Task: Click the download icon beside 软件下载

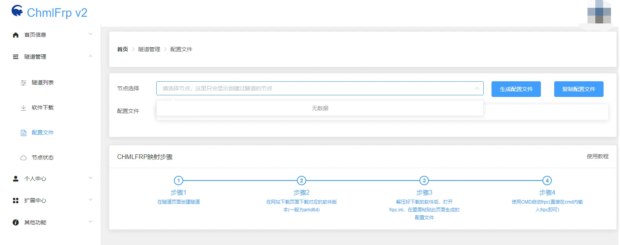Action: [x=23, y=107]
